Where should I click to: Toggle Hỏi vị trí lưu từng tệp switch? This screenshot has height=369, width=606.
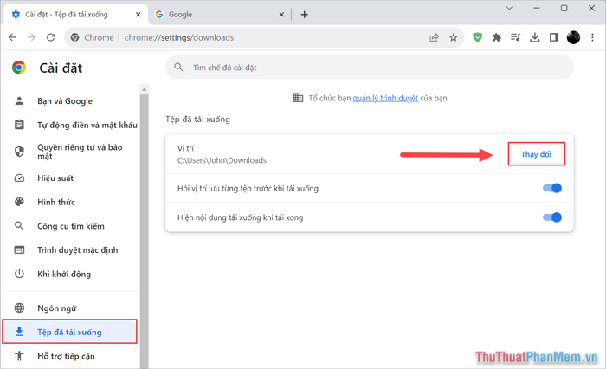coord(552,188)
